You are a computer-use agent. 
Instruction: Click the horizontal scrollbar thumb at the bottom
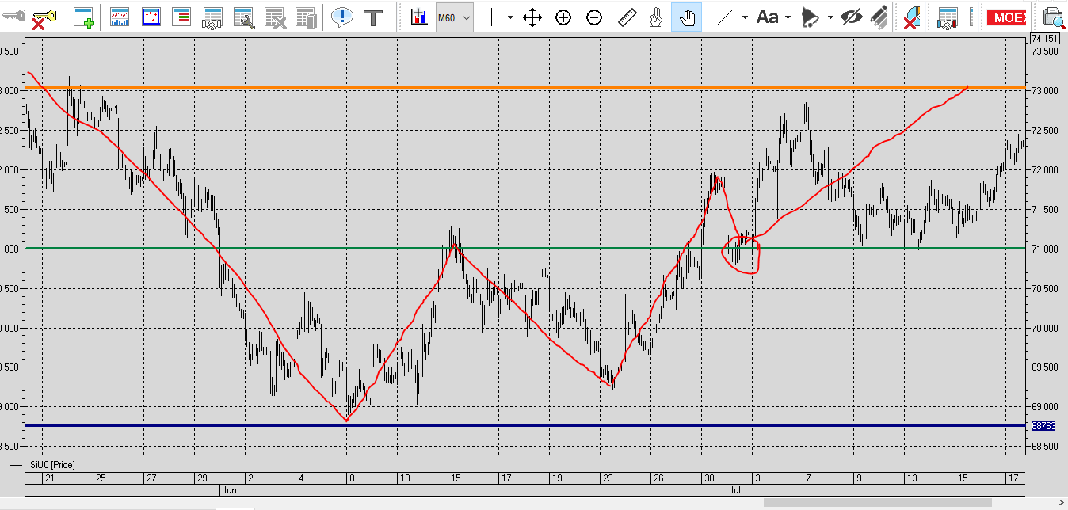[877, 502]
